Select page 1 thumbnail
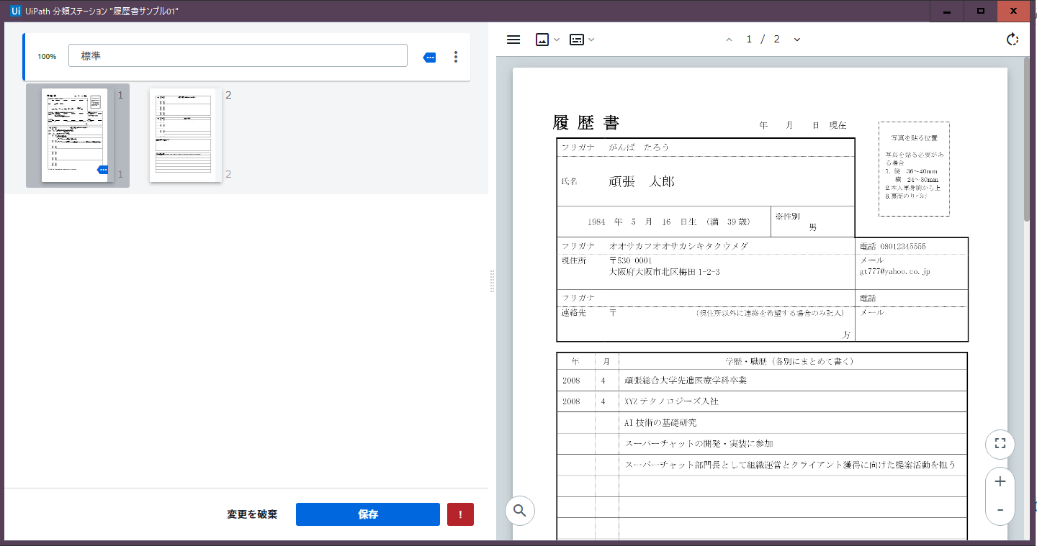1037x546 pixels. pos(74,135)
